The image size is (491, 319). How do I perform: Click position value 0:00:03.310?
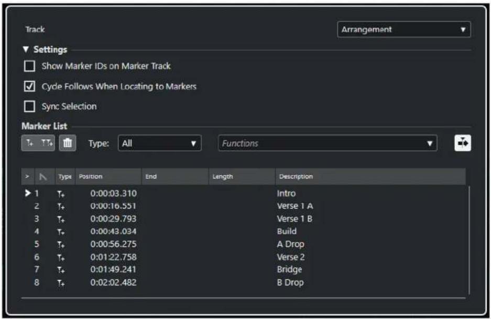pos(114,193)
